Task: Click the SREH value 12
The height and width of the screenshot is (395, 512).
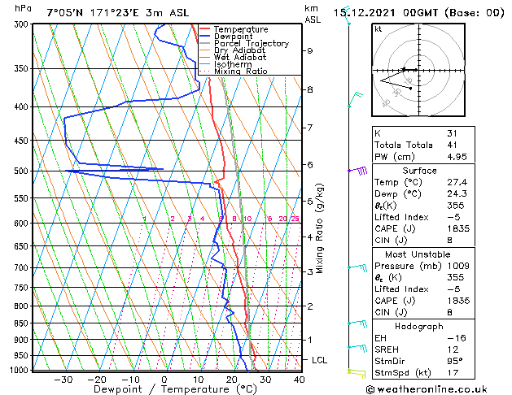Action: pyautogui.click(x=453, y=349)
